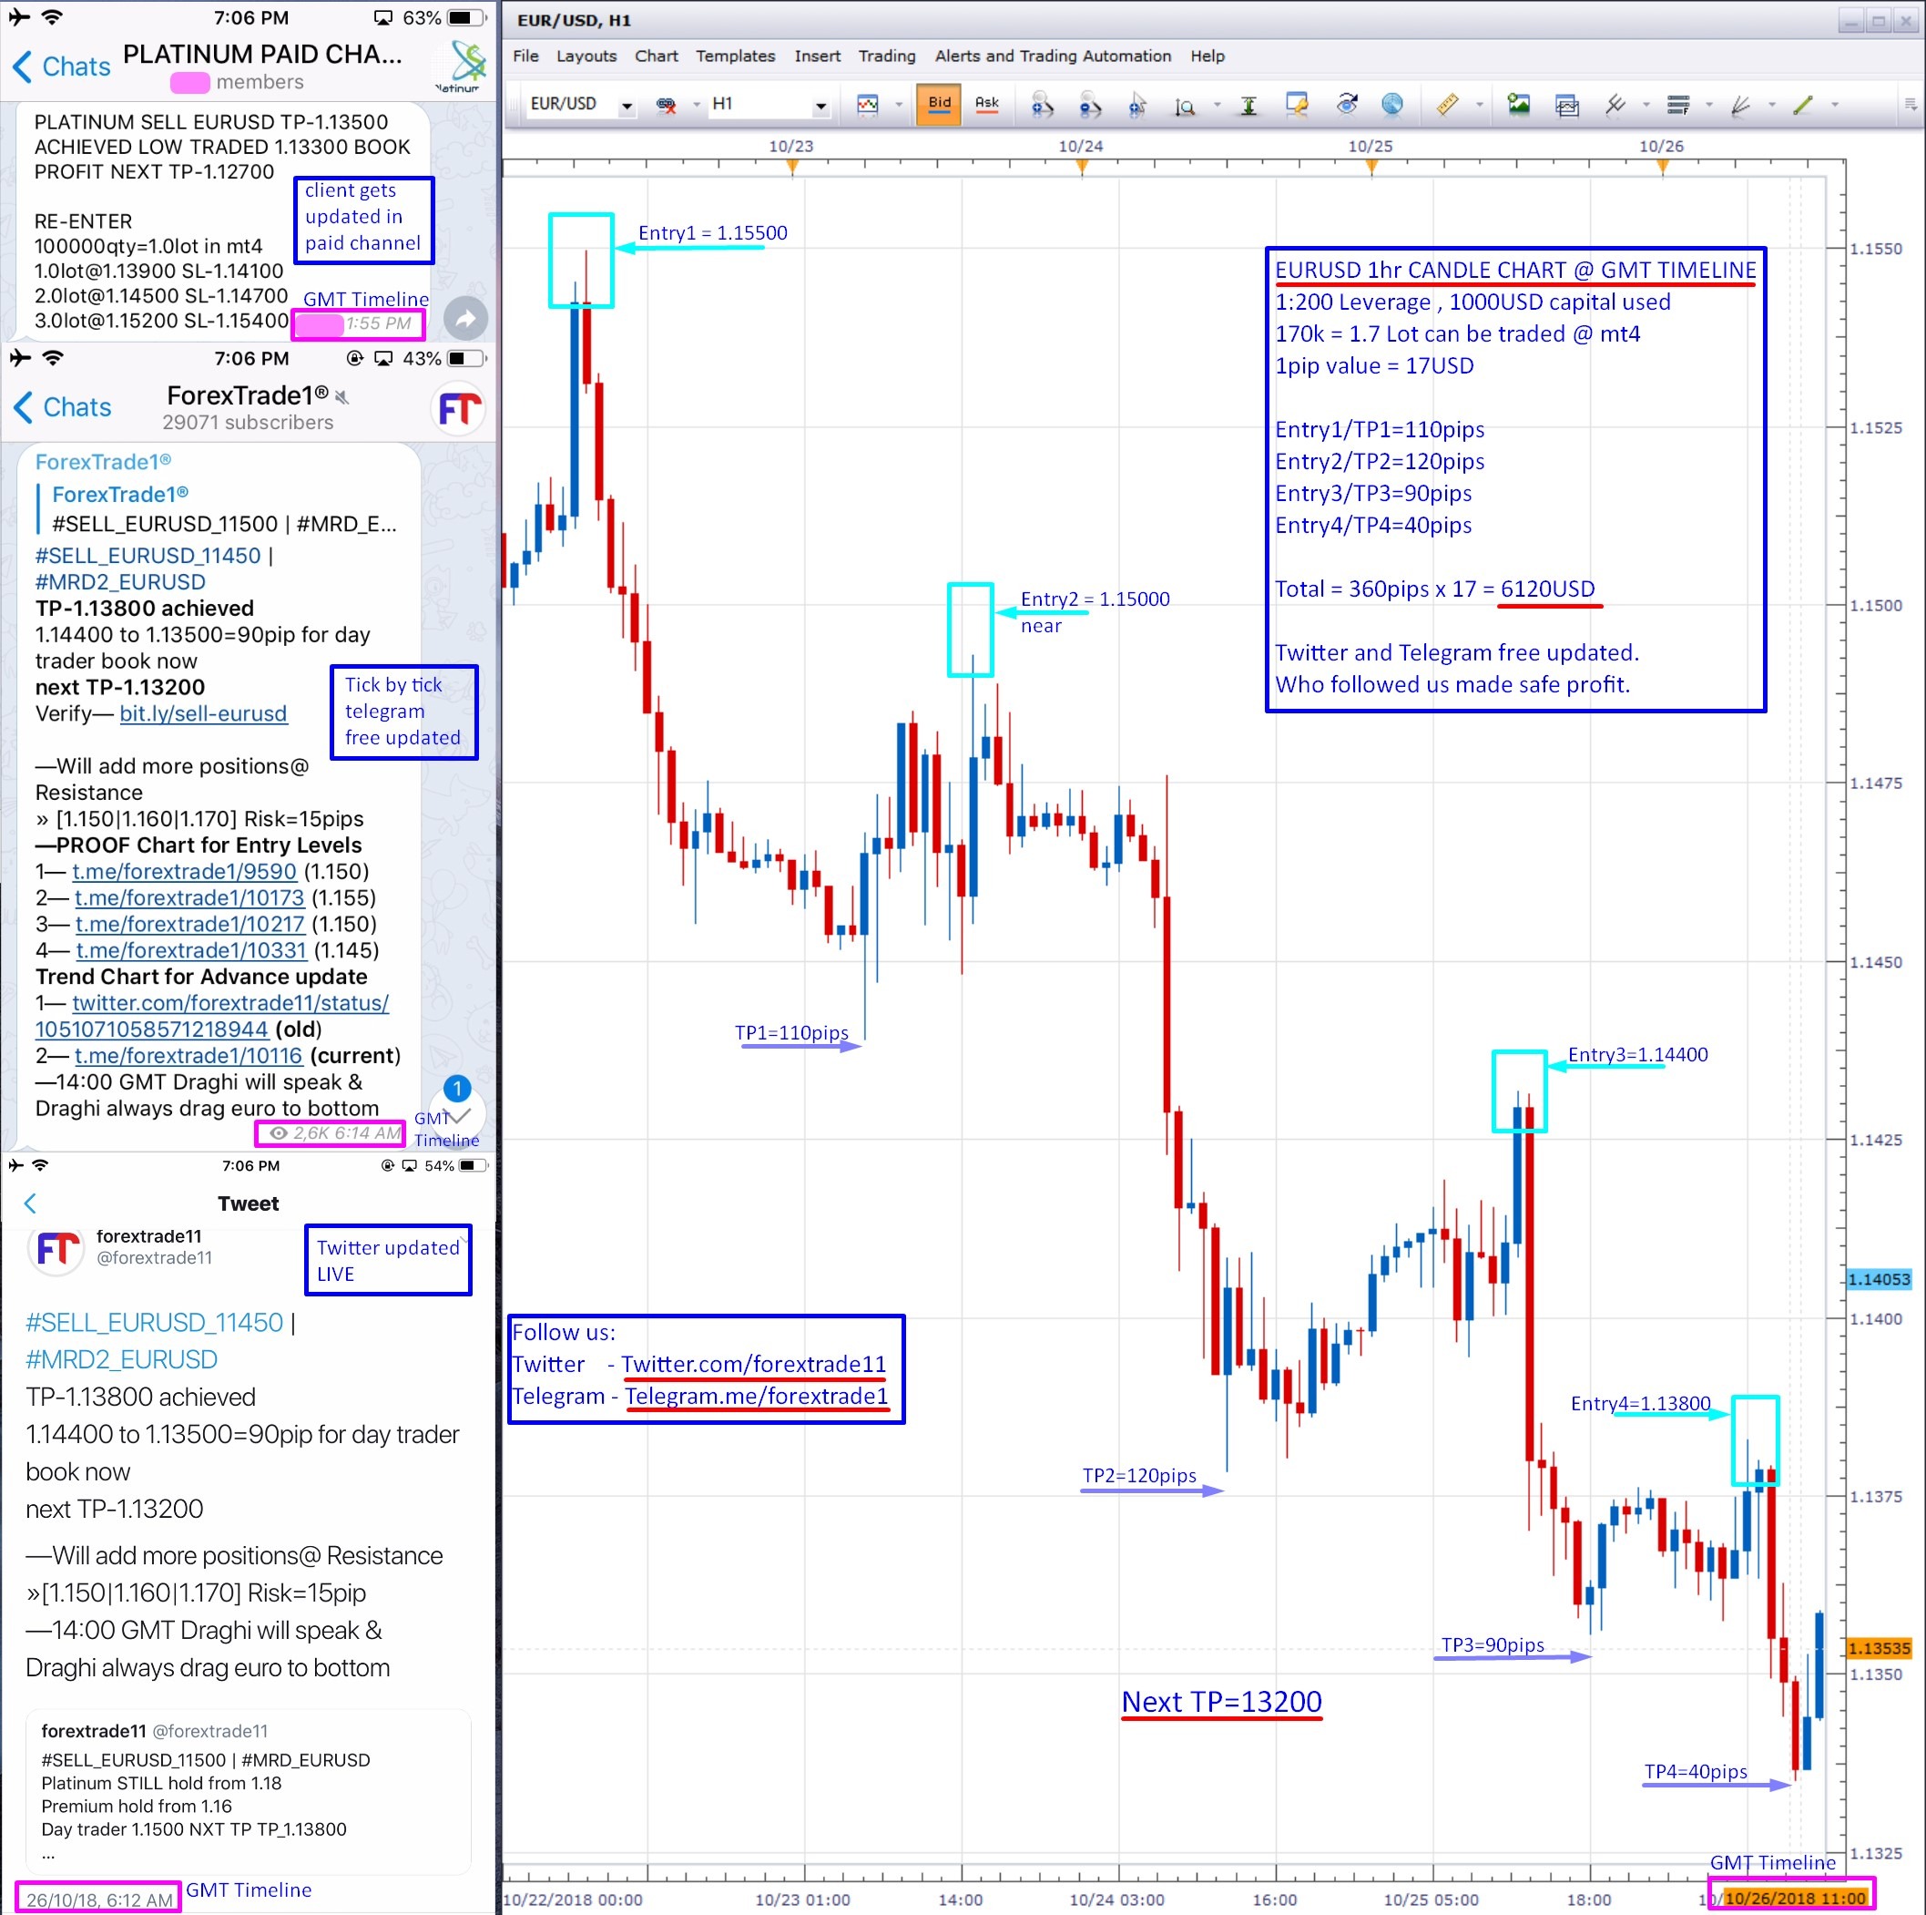Go back from Tweet view arrow
Screen dimensions: 1926x1915
pos(30,1203)
